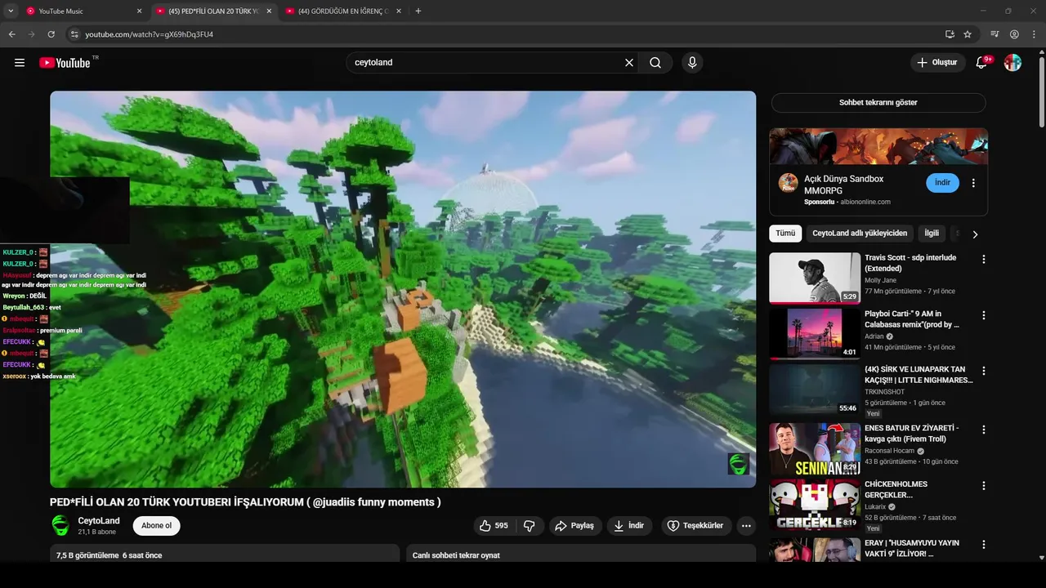Image resolution: width=1046 pixels, height=588 pixels.
Task: Open Raconsal Hocam channel name
Action: [x=889, y=451]
